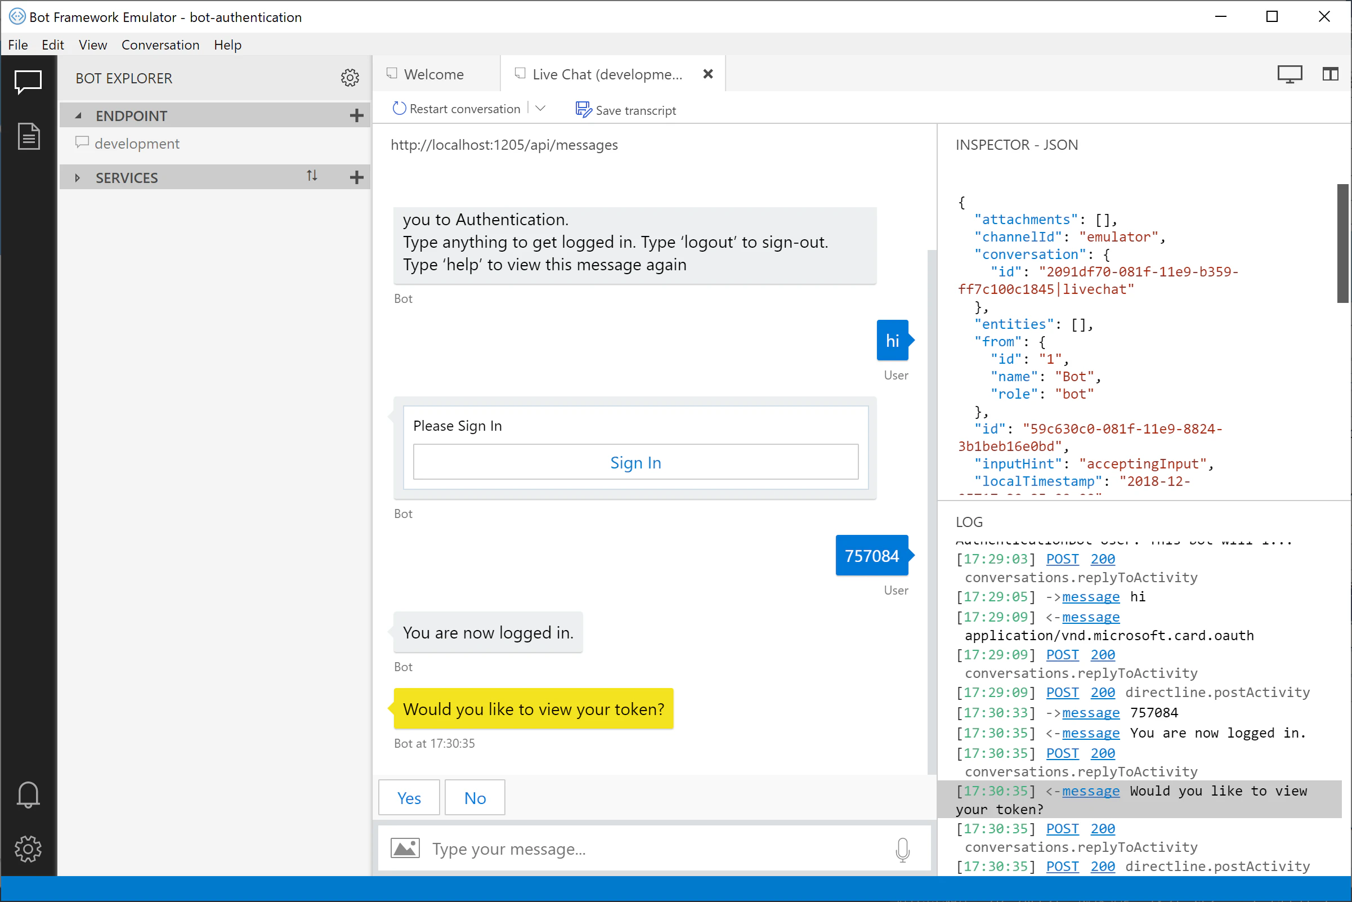Viewport: 1352px width, 902px height.
Task: Add a new endpoint with plus icon
Action: click(356, 115)
